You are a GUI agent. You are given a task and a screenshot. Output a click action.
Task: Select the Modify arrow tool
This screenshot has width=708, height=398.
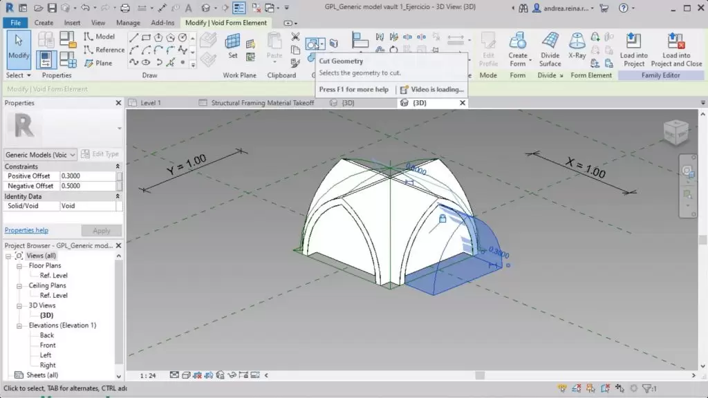point(19,46)
